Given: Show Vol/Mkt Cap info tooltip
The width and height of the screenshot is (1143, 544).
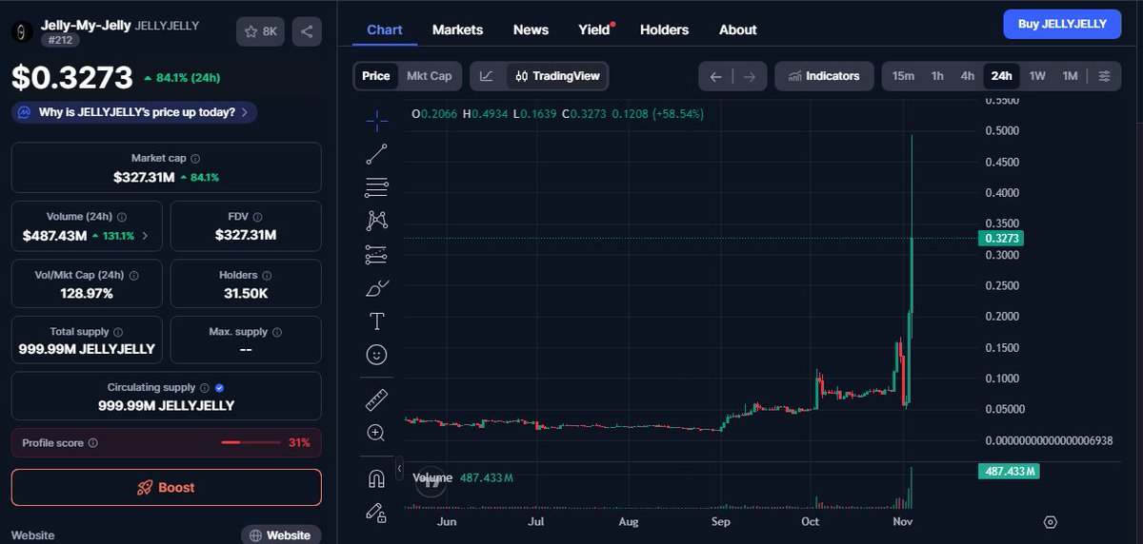Looking at the screenshot, I should 133,275.
